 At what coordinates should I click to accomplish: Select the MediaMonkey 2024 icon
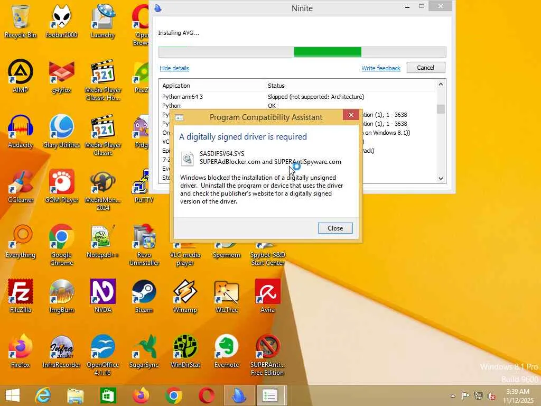103,190
